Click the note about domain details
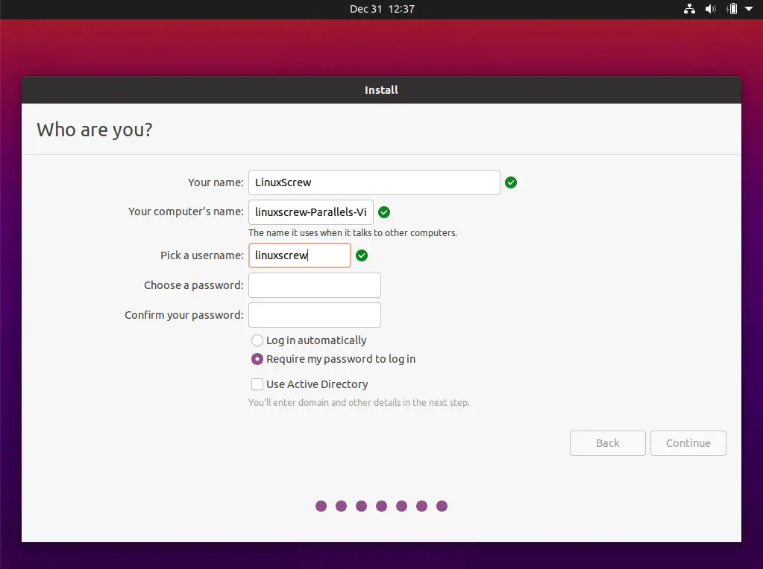This screenshot has width=763, height=569. (x=359, y=402)
